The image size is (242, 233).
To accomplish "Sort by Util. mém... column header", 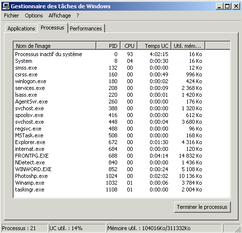I will point(188,46).
